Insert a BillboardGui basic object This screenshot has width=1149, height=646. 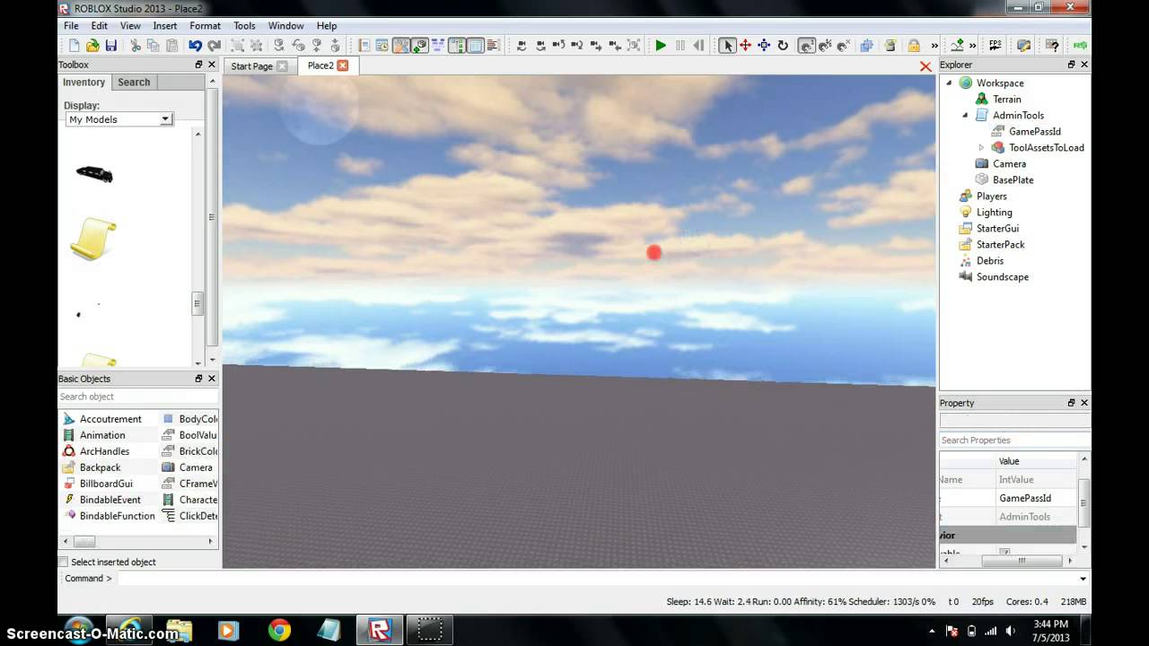pyautogui.click(x=106, y=484)
